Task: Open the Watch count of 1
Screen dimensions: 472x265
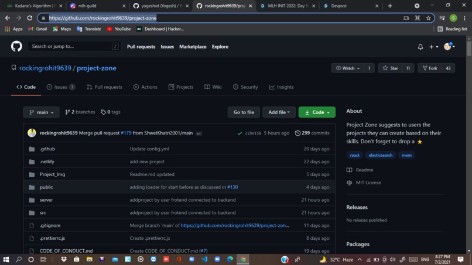Action: pyautogui.click(x=370, y=68)
